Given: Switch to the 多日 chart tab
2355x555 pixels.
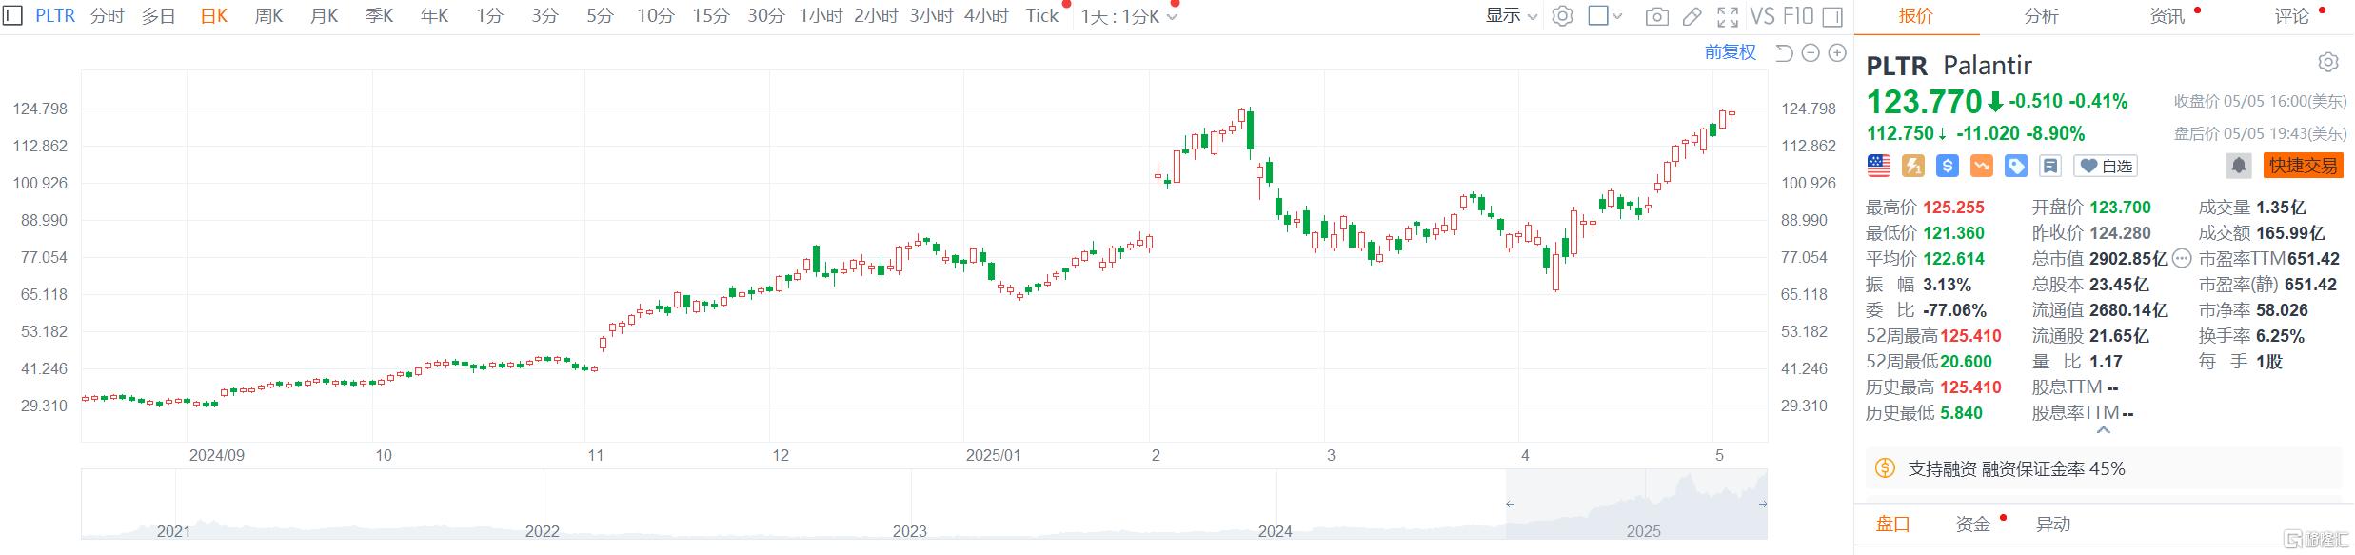Looking at the screenshot, I should tap(159, 16).
